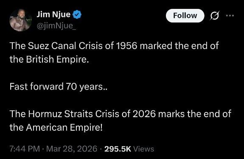
Task: Click the 'Fast forward 70 years..' line
Action: pyautogui.click(x=59, y=87)
